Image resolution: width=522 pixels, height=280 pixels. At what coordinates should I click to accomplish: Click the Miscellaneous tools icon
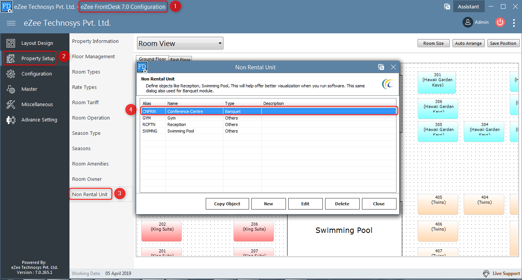coord(11,105)
